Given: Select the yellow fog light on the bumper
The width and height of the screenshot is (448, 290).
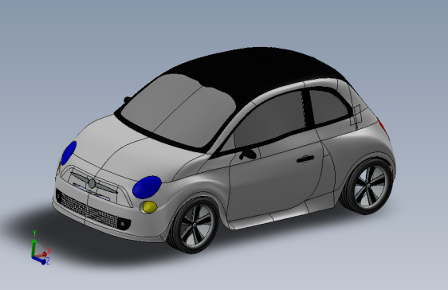Looking at the screenshot, I should pos(150,206).
